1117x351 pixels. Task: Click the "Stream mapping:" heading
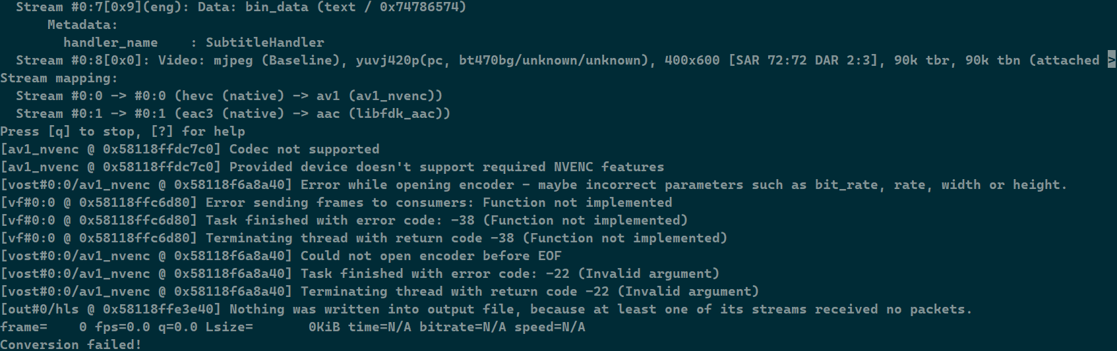[x=59, y=78]
